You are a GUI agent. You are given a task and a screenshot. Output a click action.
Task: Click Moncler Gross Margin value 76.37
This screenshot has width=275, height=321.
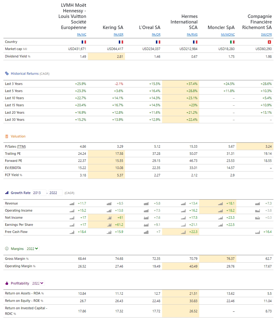click(x=230, y=259)
